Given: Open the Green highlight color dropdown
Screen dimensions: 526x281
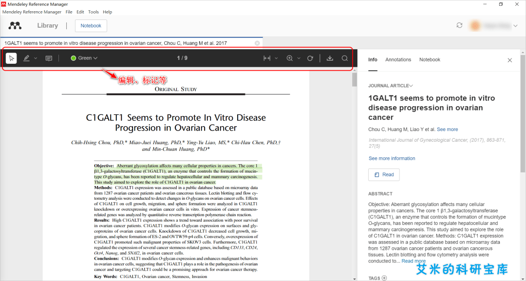Looking at the screenshot, I should tap(84, 58).
